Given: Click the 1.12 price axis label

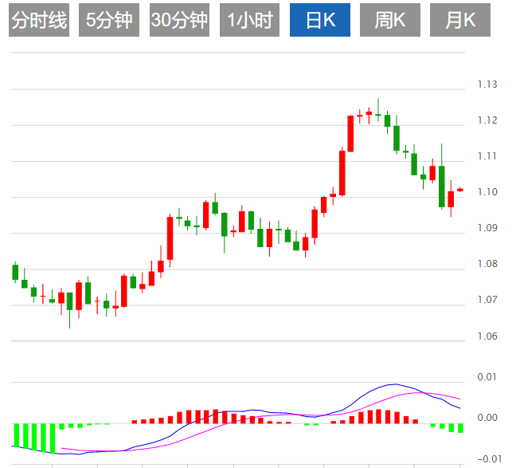Looking at the screenshot, I should pos(487,120).
